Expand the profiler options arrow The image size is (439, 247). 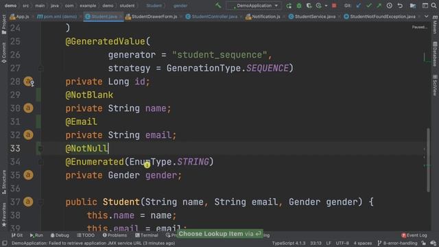[x=326, y=5]
